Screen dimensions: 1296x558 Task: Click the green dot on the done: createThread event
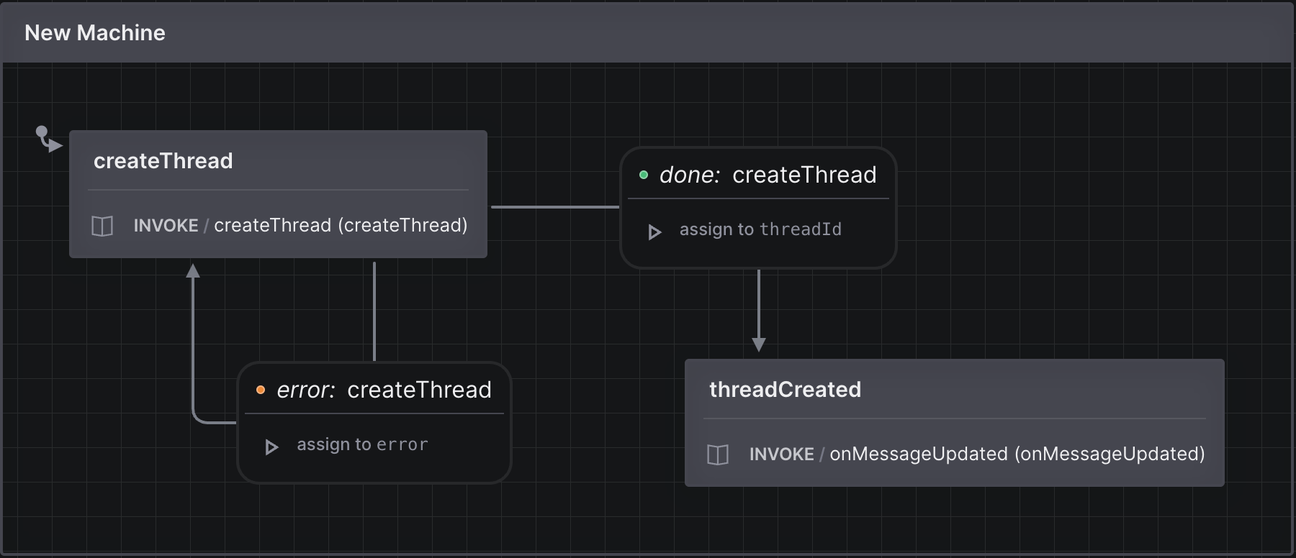644,175
